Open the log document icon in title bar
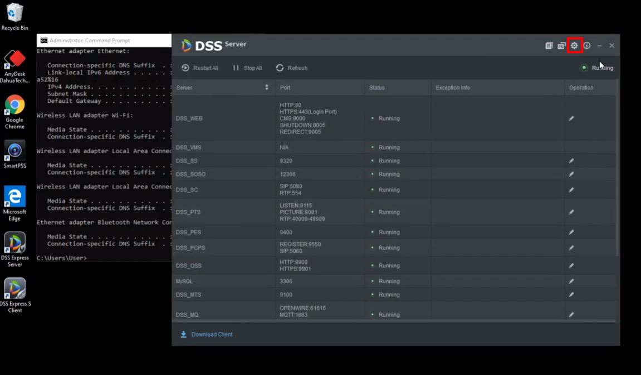 549,46
